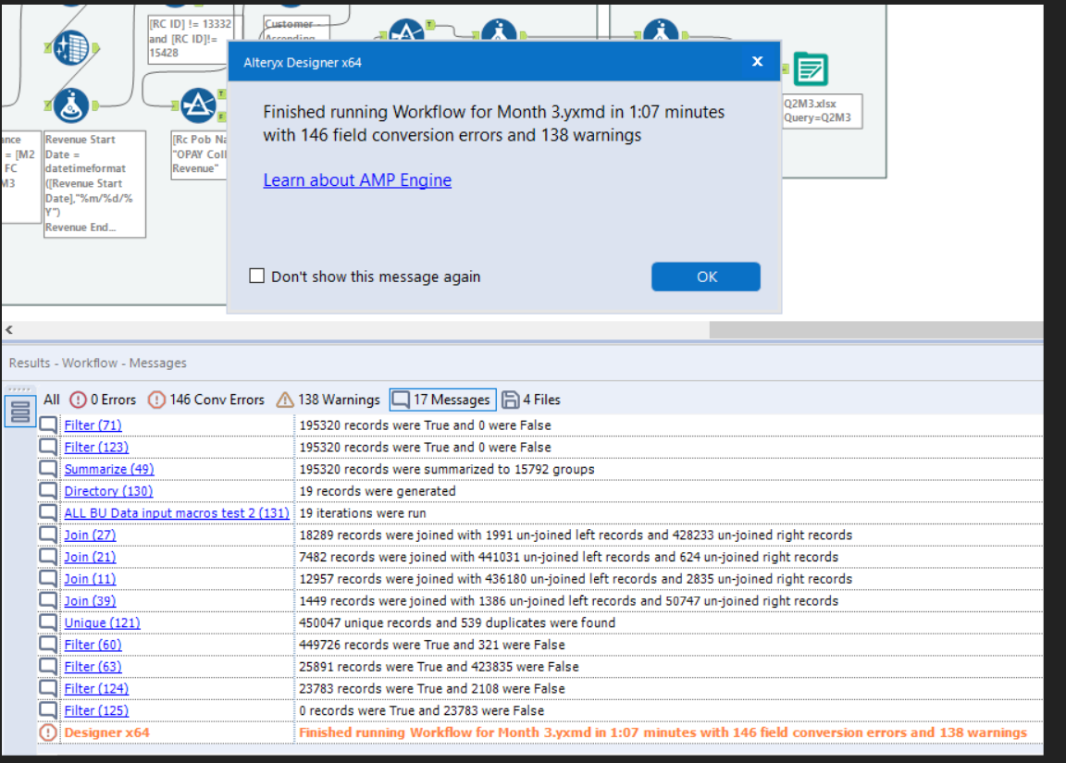Click the Designer x64 orange error icon
This screenshot has height=763, width=1066.
(48, 732)
